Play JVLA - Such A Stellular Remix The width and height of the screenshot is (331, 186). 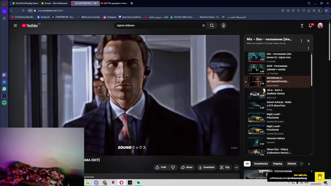[x=277, y=94]
